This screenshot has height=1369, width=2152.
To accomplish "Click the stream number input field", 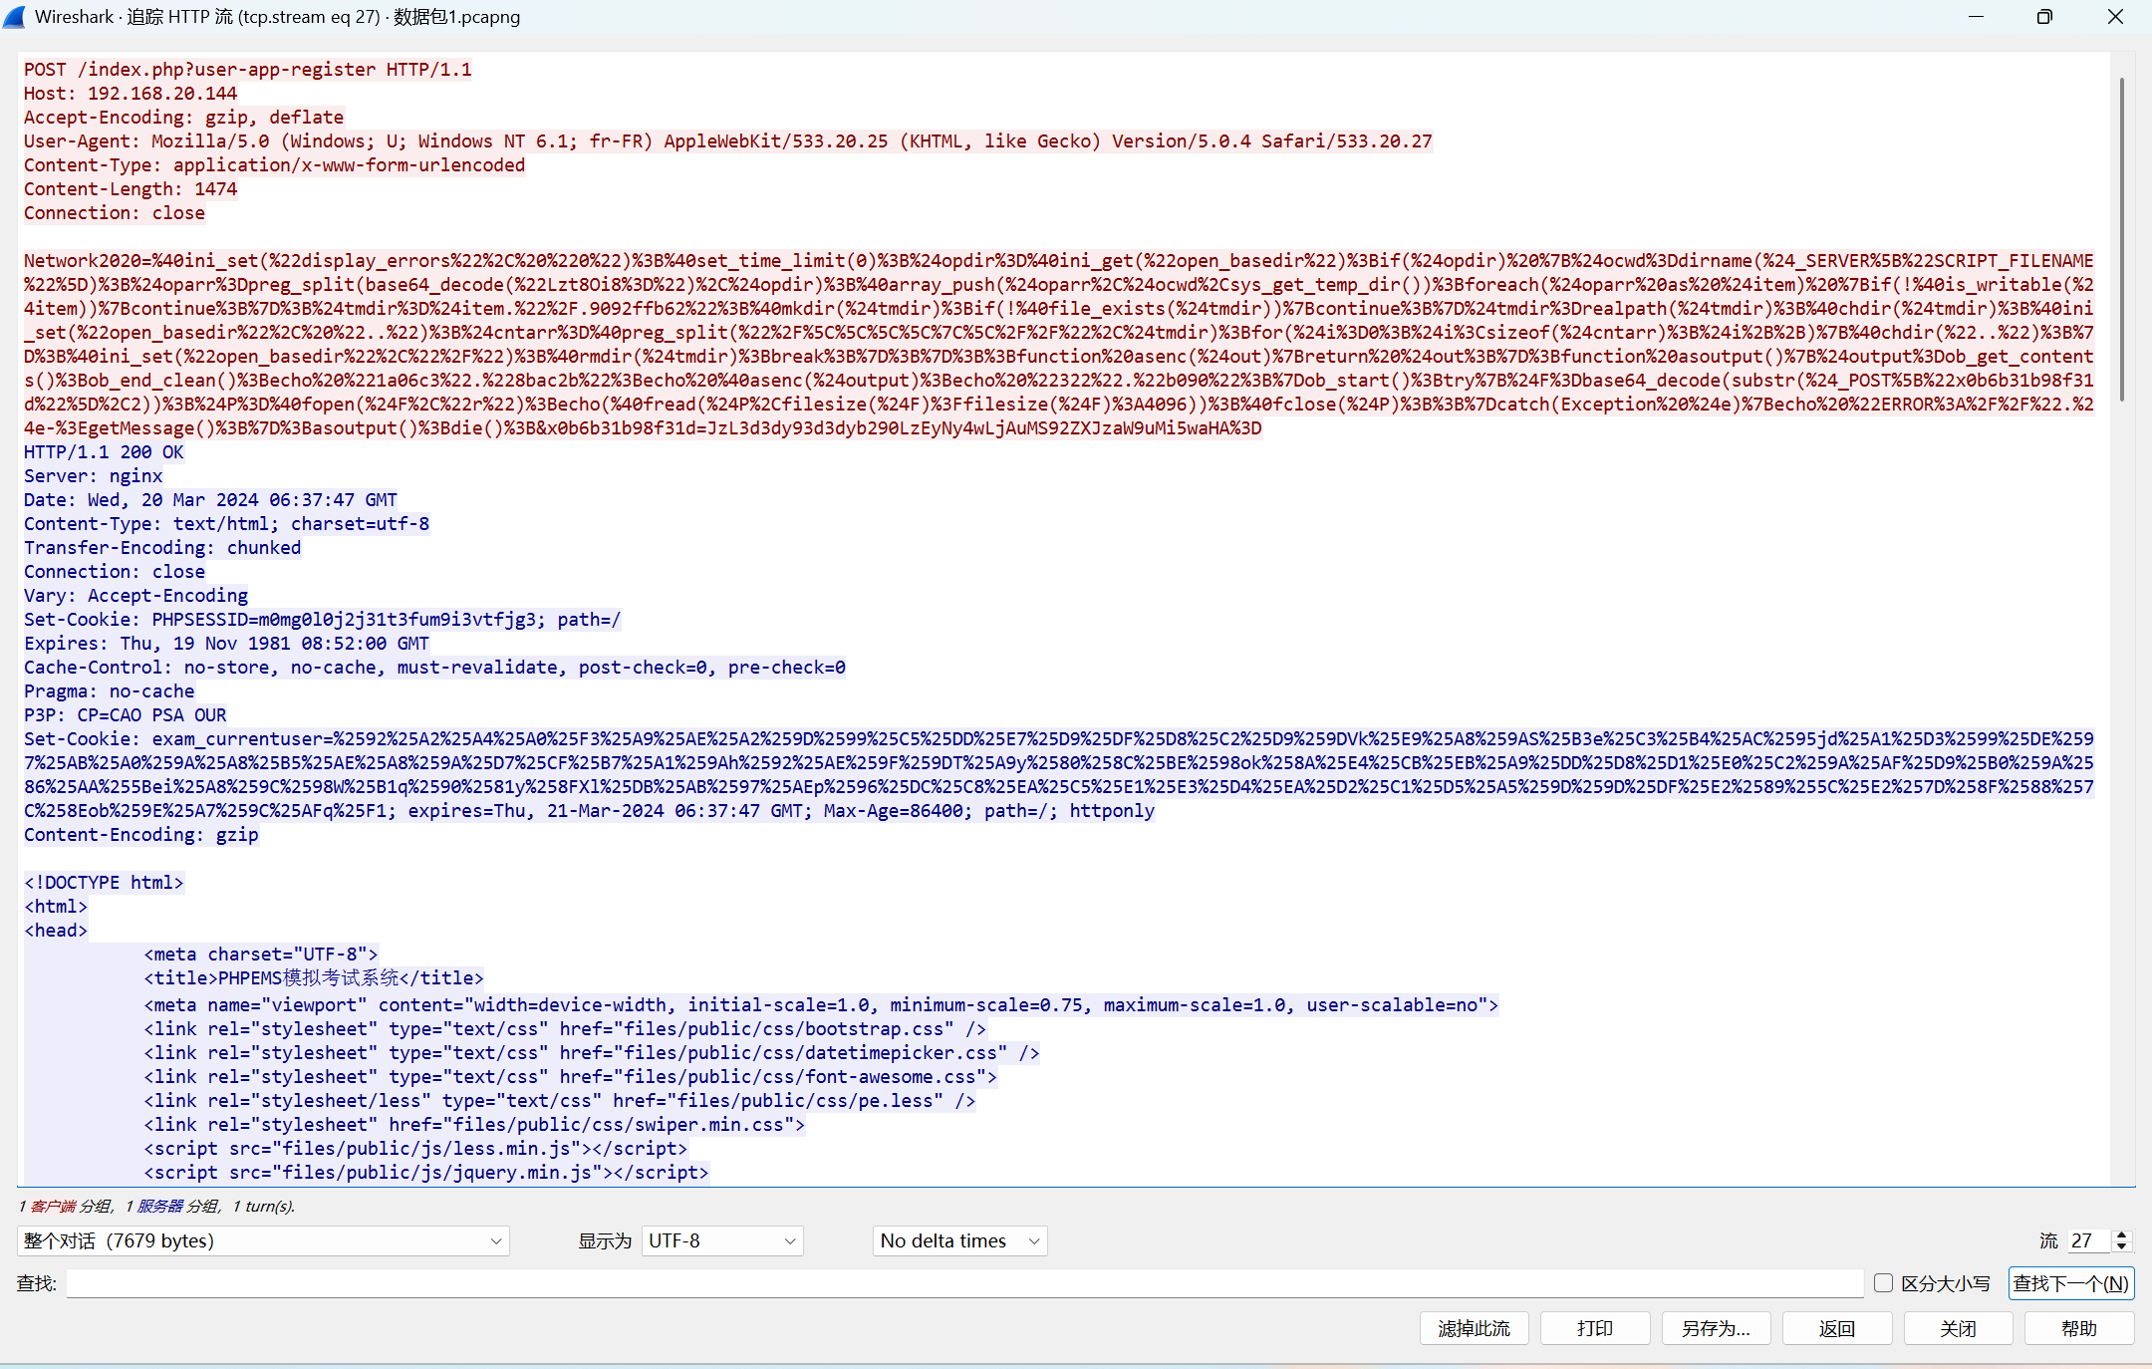I will pyautogui.click(x=2088, y=1240).
